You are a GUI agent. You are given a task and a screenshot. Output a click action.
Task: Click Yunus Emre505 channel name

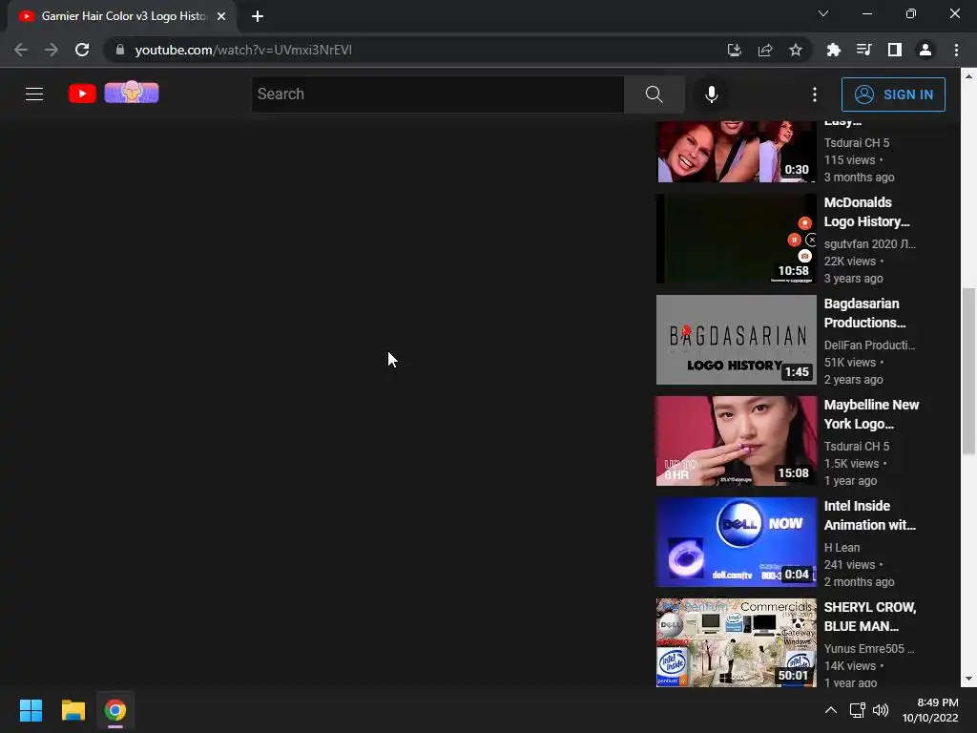868,648
